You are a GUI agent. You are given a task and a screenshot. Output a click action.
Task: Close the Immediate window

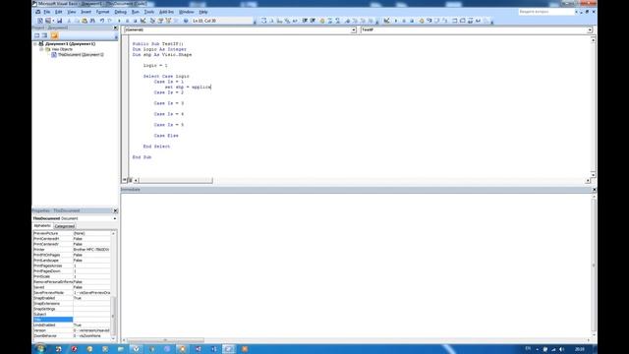pyautogui.click(x=594, y=190)
